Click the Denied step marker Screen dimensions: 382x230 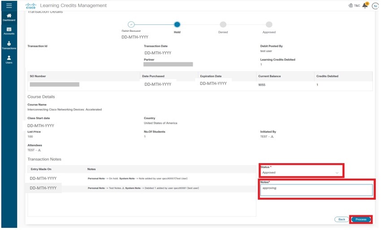[x=223, y=24]
